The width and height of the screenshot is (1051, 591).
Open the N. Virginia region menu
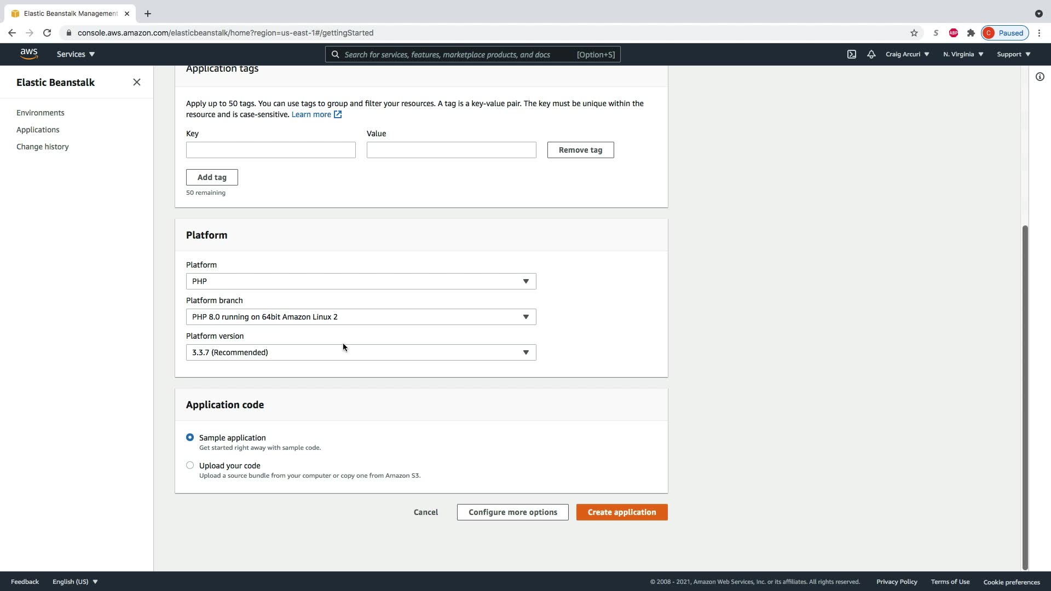click(x=963, y=54)
